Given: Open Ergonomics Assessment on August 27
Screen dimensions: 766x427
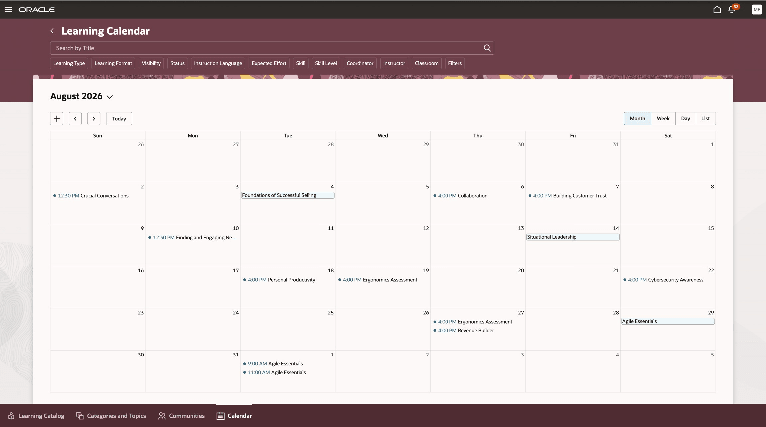Looking at the screenshot, I should tap(472, 322).
